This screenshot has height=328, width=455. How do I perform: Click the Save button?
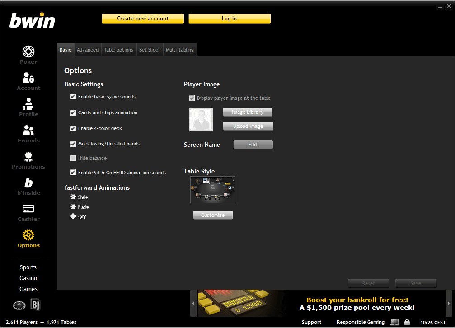(x=416, y=283)
